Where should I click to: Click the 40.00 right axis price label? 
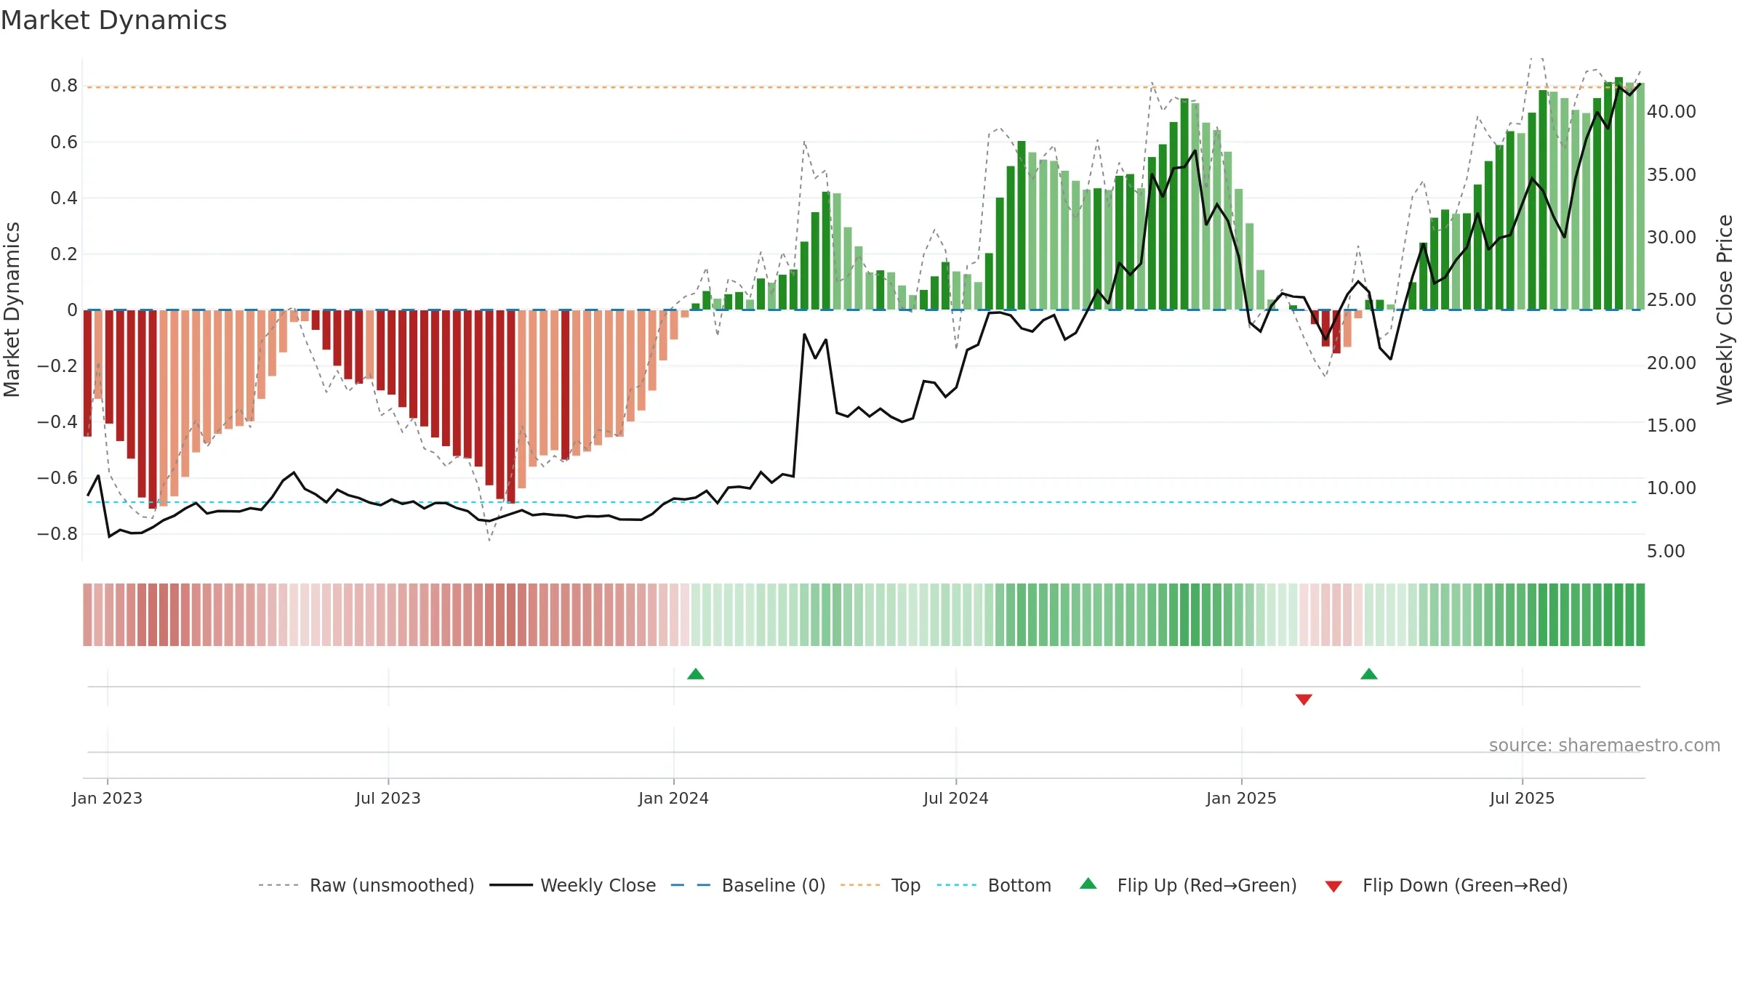point(1672,111)
